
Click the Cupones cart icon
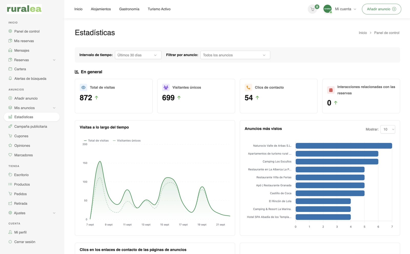[x=10, y=136]
